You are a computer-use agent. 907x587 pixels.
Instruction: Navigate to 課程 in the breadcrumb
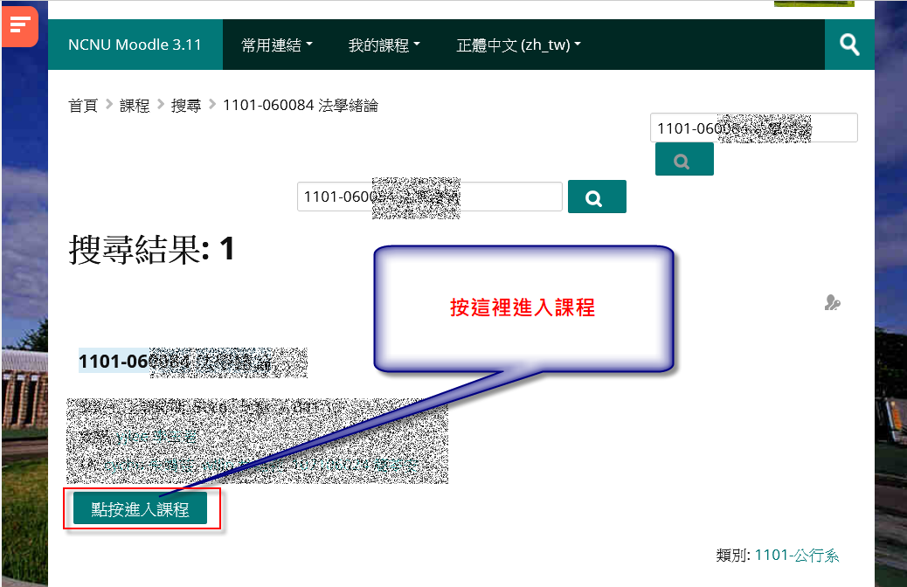(x=135, y=106)
